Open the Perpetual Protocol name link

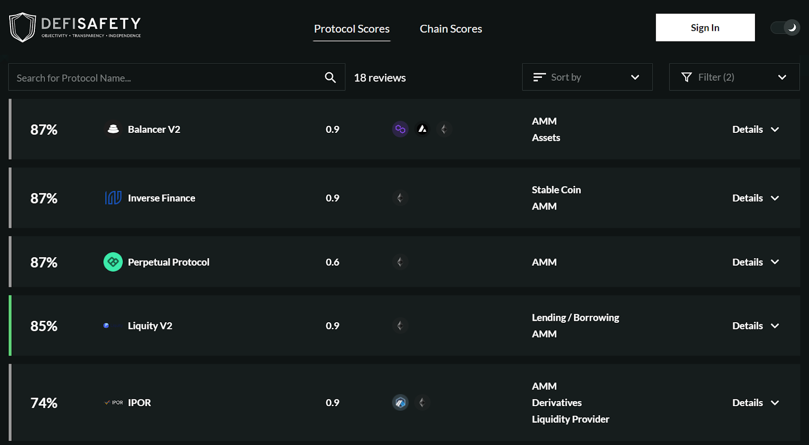click(169, 262)
